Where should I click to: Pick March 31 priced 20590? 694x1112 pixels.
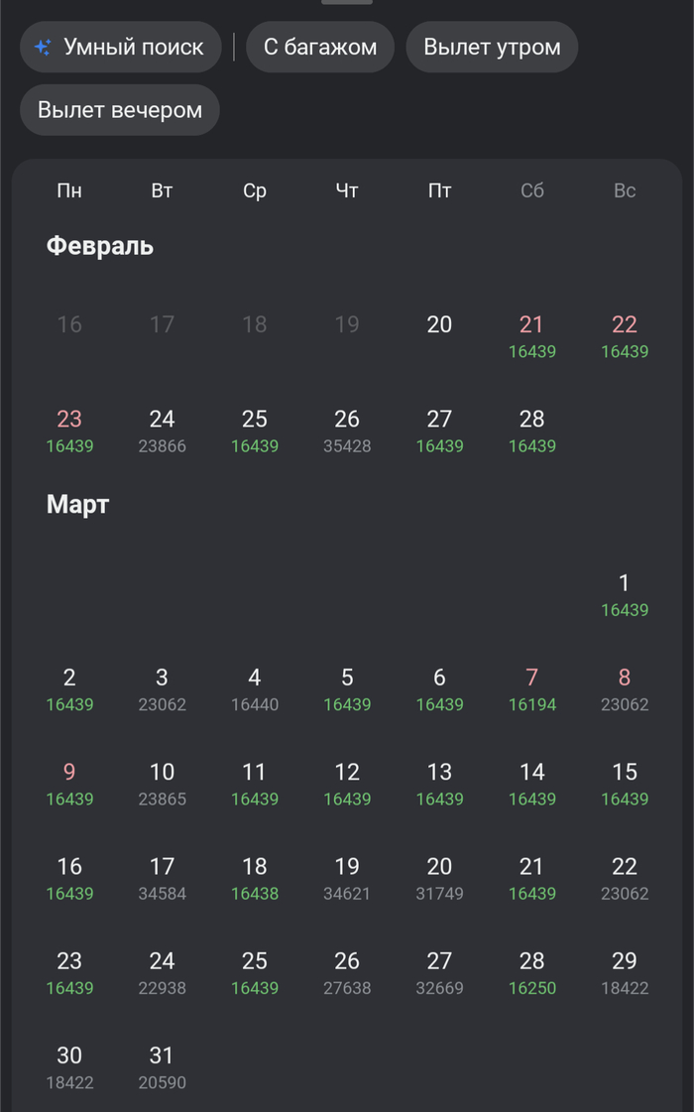[x=162, y=1067]
